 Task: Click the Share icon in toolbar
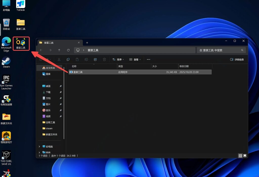click(95, 60)
